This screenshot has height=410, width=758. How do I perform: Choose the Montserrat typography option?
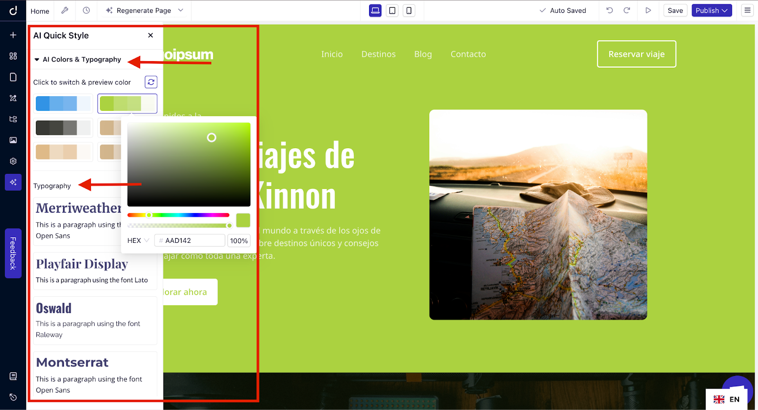pos(95,375)
